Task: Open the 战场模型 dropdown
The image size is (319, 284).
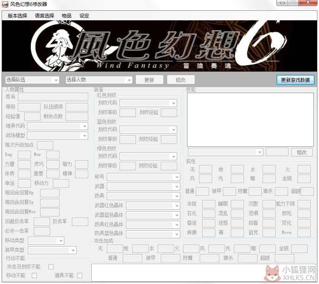Action: coord(58,136)
